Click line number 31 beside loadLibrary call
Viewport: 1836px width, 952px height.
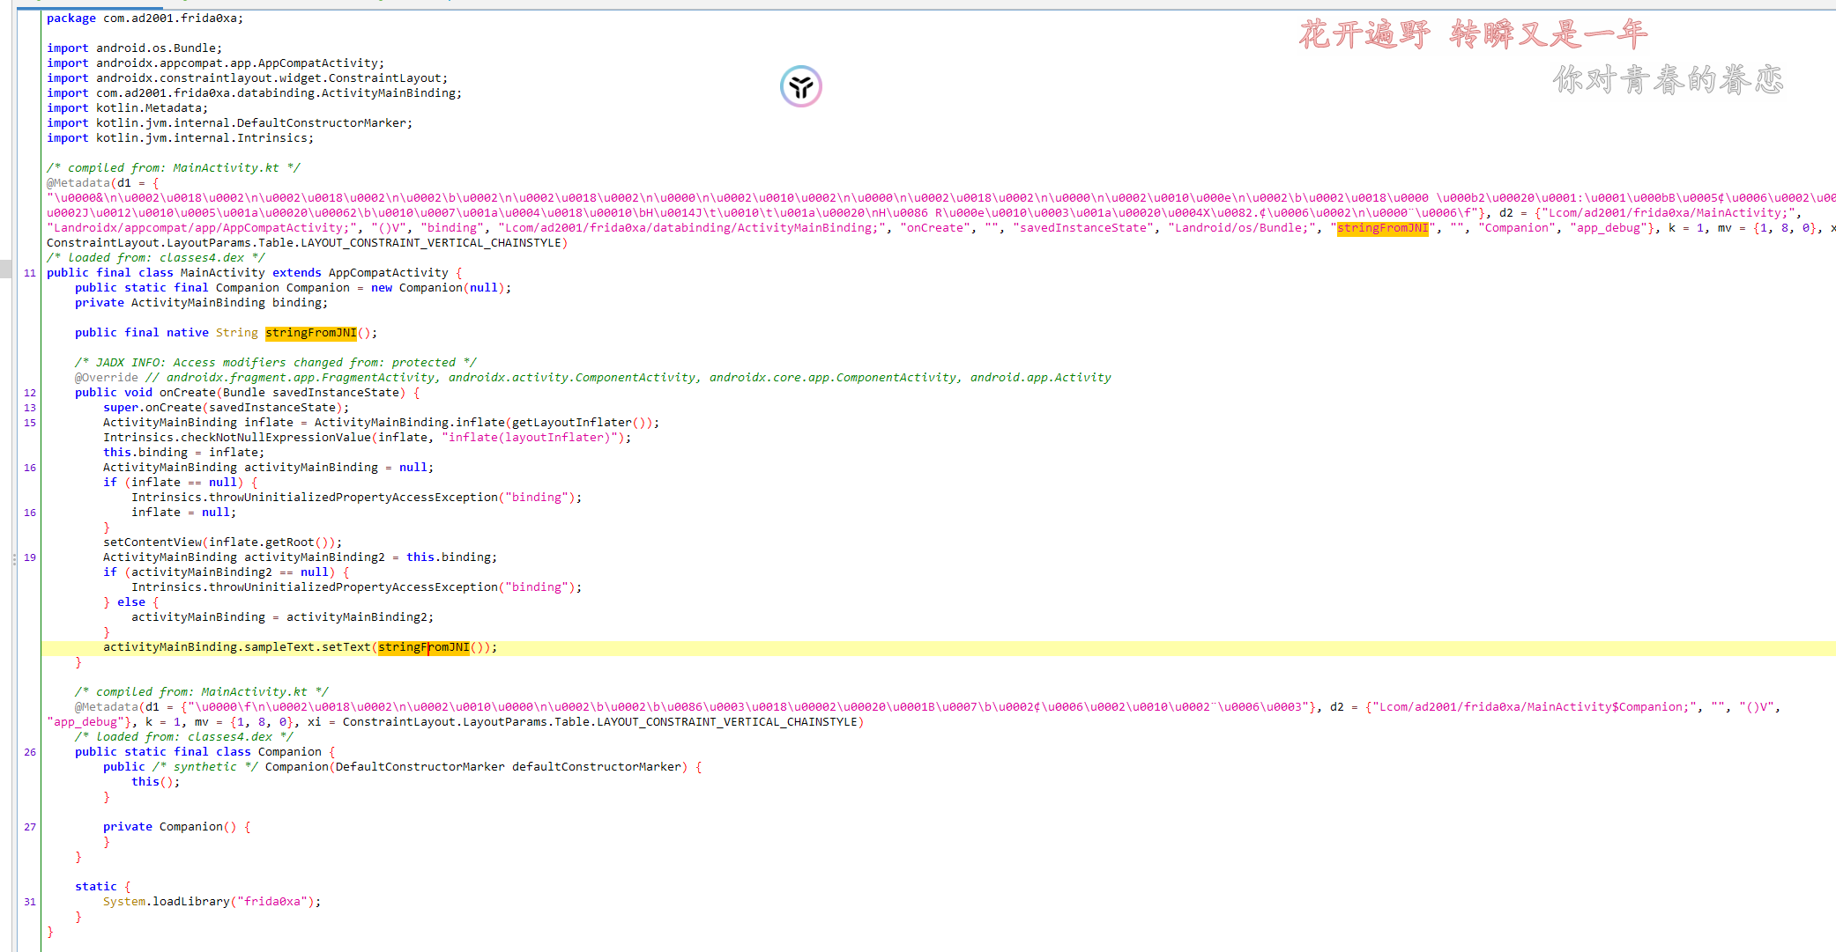[x=30, y=902]
